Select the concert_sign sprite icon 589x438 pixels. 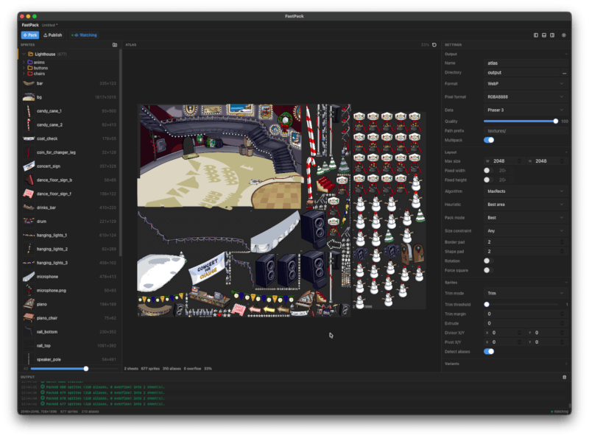point(29,166)
